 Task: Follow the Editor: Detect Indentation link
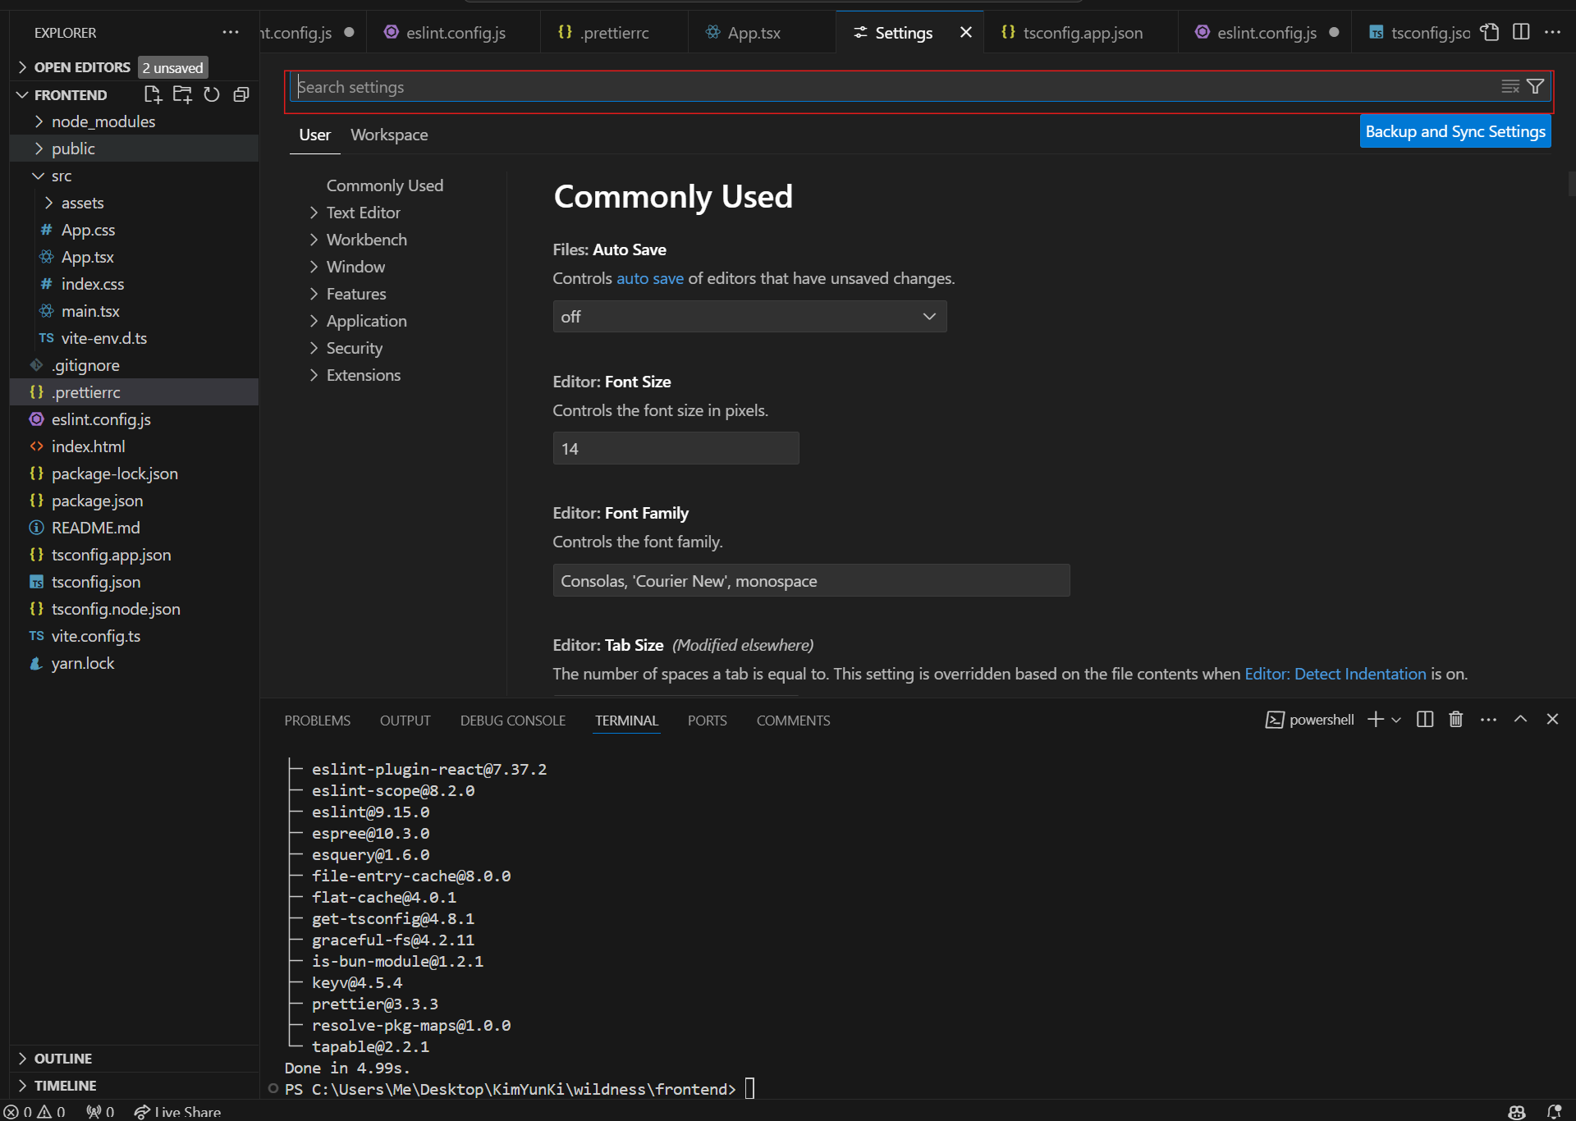pos(1335,674)
